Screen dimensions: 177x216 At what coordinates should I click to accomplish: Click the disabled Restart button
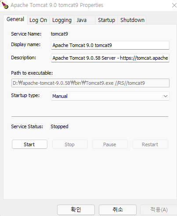150,144
